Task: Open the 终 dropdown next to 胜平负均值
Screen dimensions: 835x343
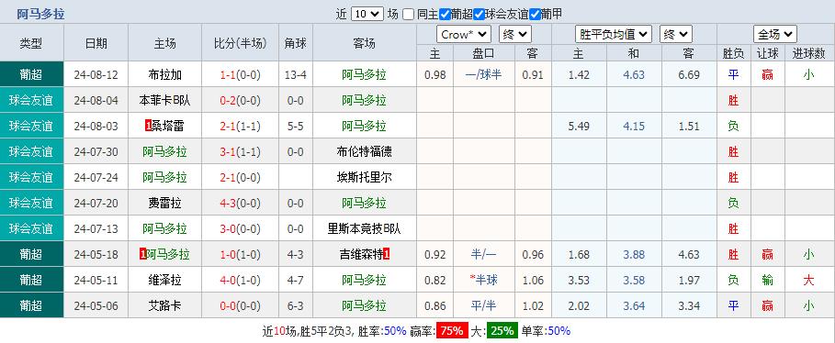Action: point(676,35)
